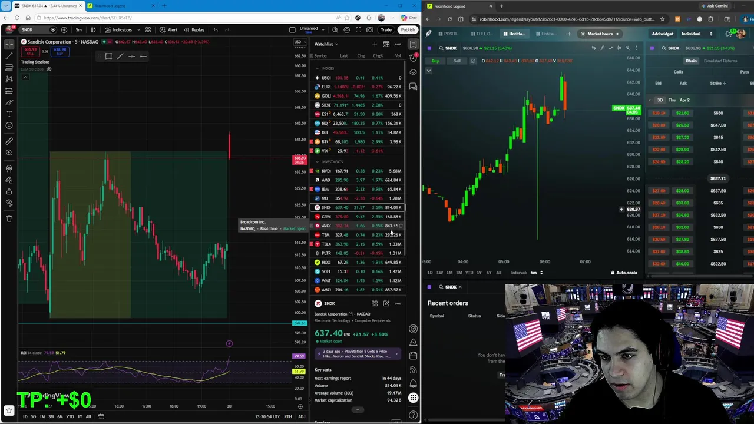Switch to FULL C... layout tab in Robinhood

click(x=483, y=34)
